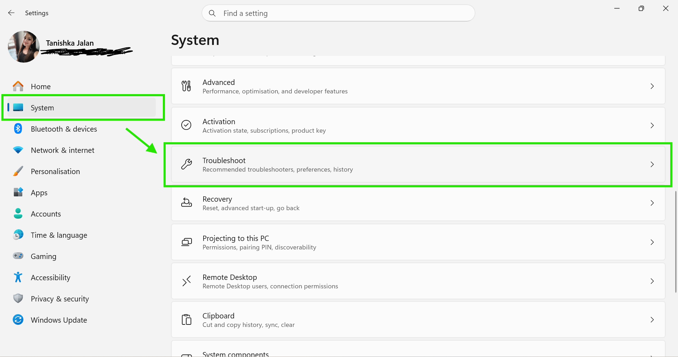Click the Remote Desktop arrows icon

click(187, 281)
